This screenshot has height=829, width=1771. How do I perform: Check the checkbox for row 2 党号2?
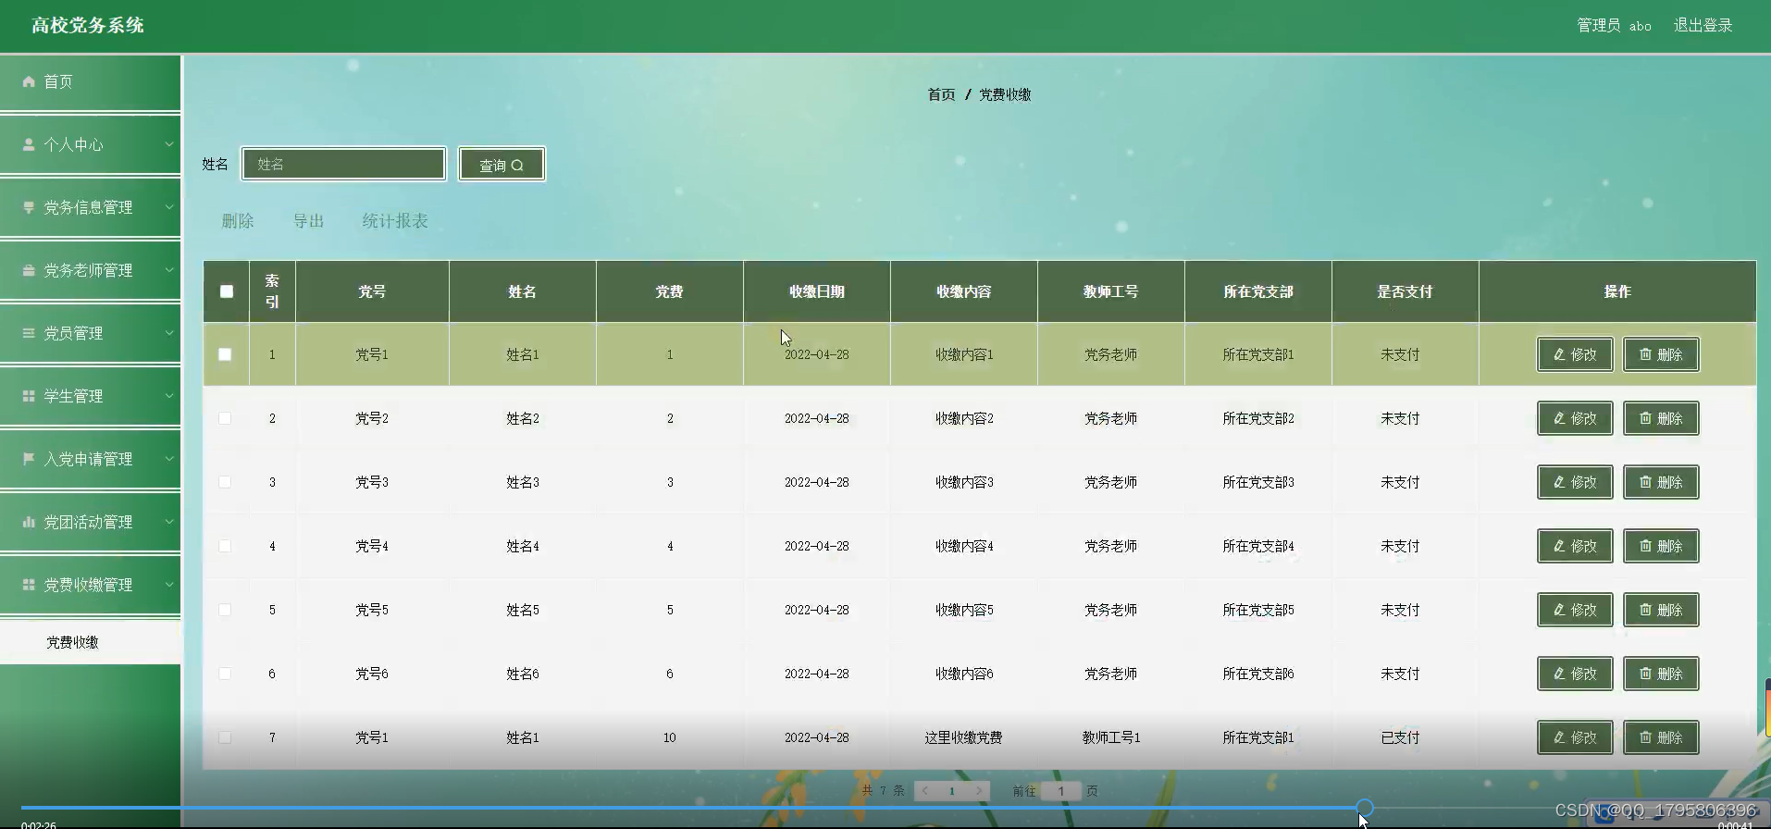(x=225, y=418)
